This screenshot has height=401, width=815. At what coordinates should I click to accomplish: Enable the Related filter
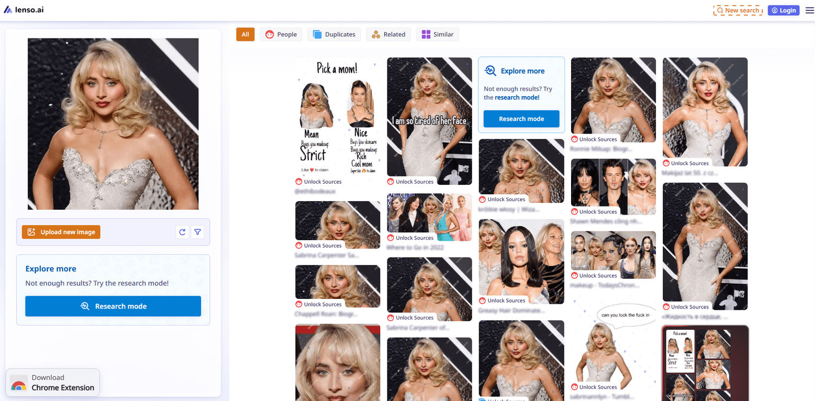pos(388,34)
